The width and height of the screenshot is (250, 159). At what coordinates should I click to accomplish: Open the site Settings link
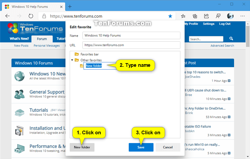pos(209,24)
